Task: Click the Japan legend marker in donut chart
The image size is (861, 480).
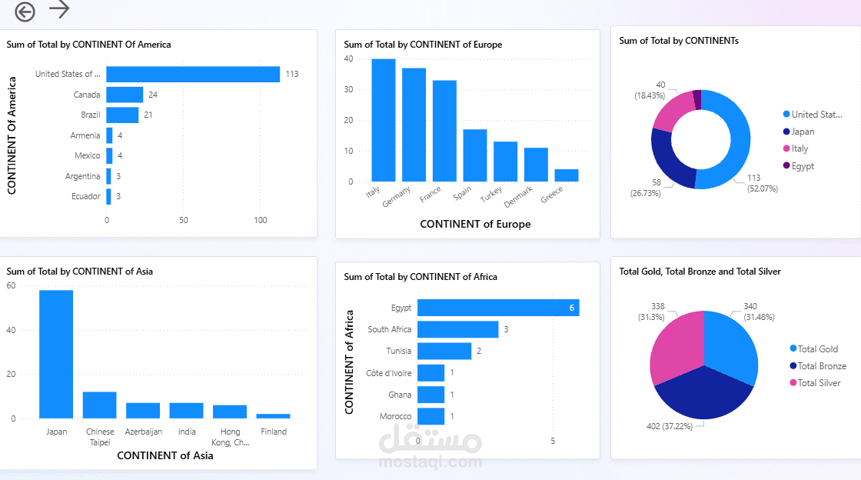Action: tap(786, 132)
